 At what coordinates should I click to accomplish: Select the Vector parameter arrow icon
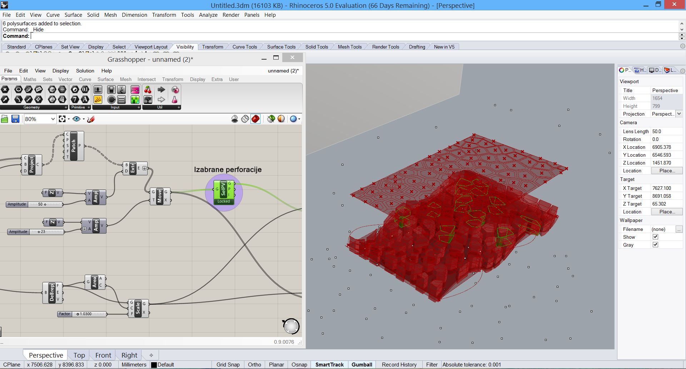click(x=5, y=99)
